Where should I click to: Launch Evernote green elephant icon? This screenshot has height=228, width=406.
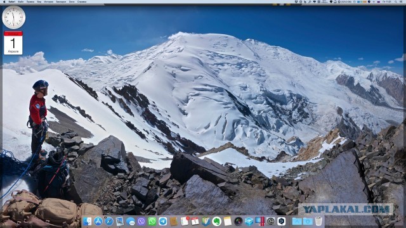click(x=217, y=221)
